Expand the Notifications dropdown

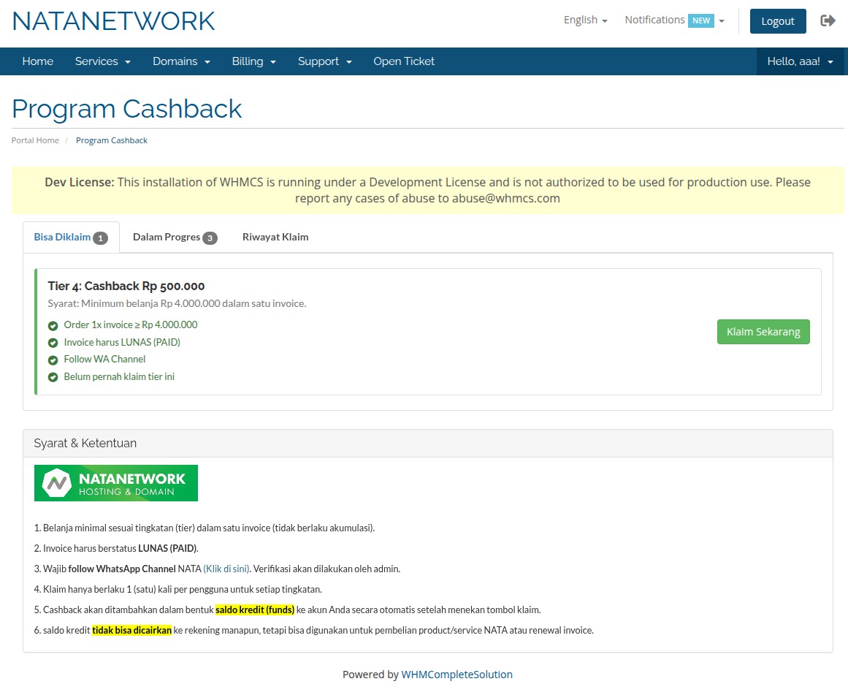pyautogui.click(x=673, y=20)
